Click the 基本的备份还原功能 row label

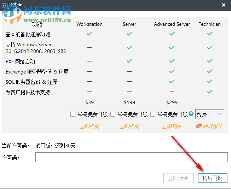[x=28, y=34]
